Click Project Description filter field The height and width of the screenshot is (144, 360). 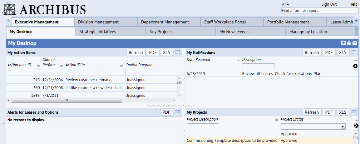tap(203, 126)
